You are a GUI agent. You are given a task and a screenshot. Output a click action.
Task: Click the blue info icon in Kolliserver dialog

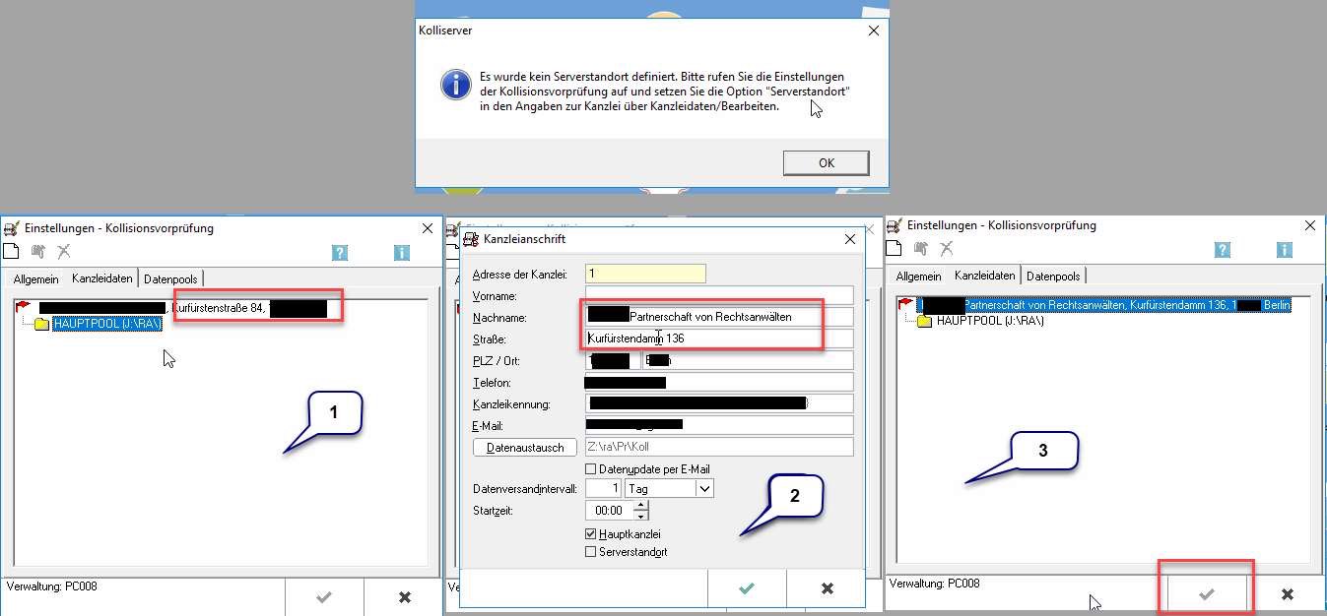(x=455, y=85)
